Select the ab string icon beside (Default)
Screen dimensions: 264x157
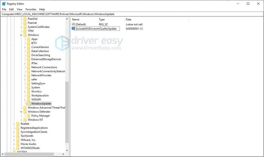pos(73,24)
